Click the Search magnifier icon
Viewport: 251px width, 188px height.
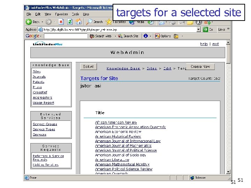click(89, 22)
